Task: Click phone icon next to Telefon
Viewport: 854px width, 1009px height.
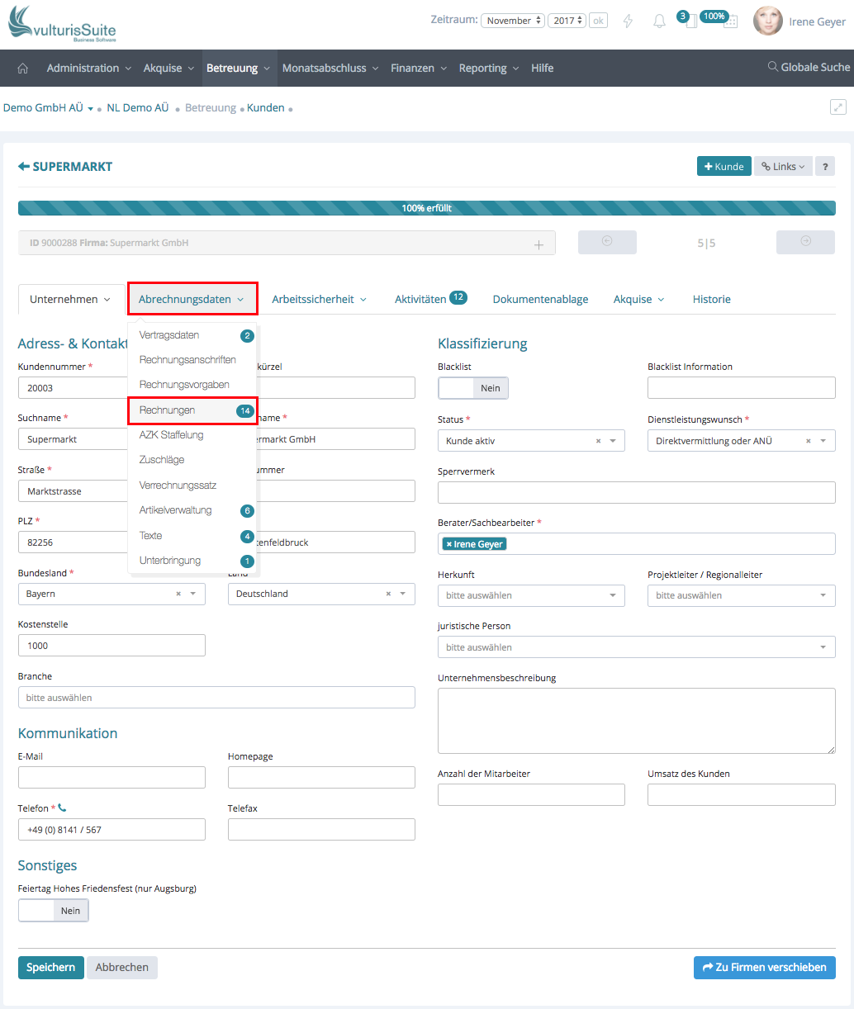Action: (63, 808)
